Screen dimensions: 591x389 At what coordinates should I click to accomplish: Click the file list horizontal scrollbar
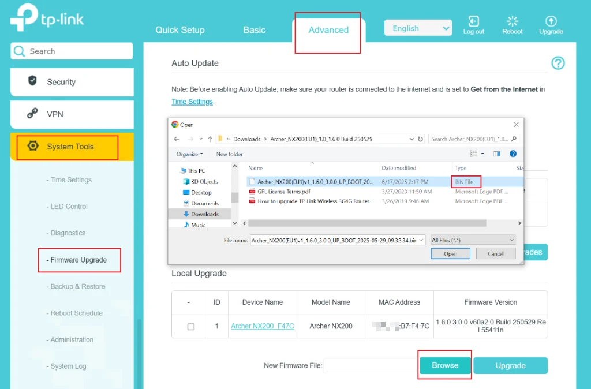367,223
